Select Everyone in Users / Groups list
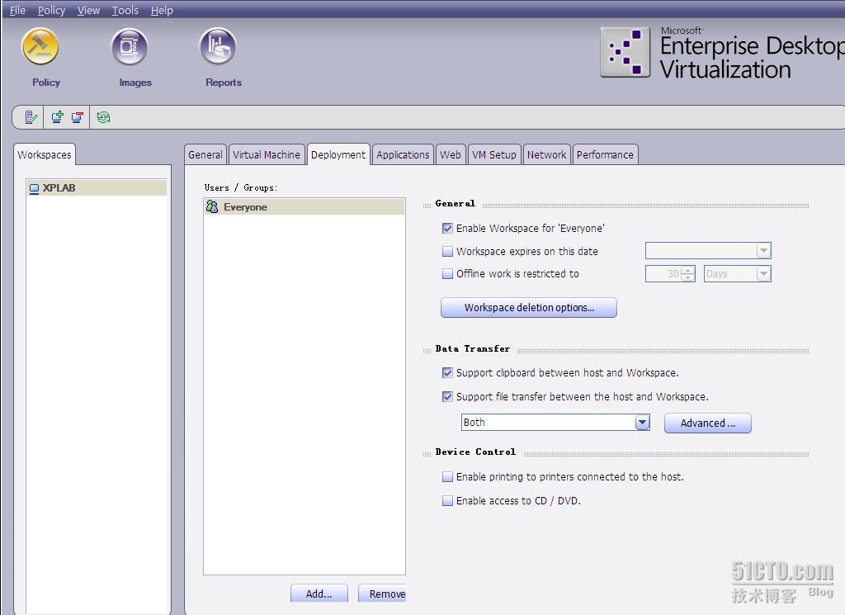The height and width of the screenshot is (615, 845). 304,207
